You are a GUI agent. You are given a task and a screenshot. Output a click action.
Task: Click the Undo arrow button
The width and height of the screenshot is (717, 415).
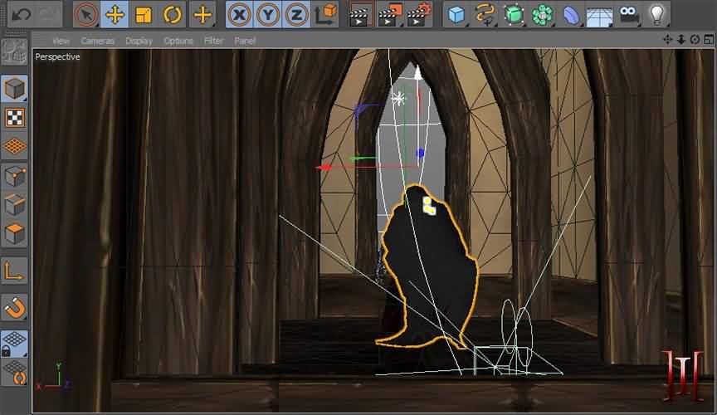(21, 14)
